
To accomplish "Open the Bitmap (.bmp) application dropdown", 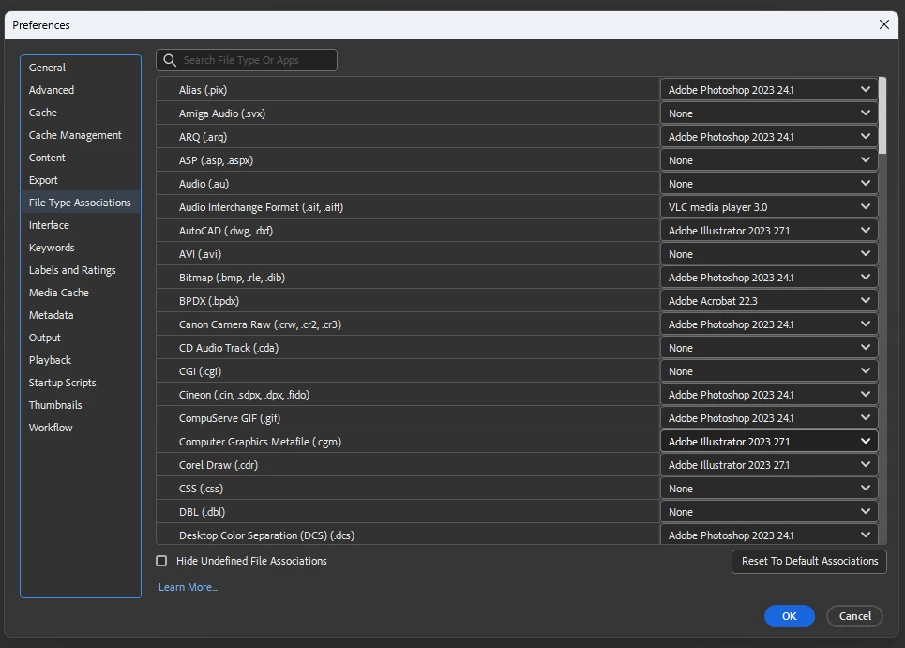I will [769, 277].
